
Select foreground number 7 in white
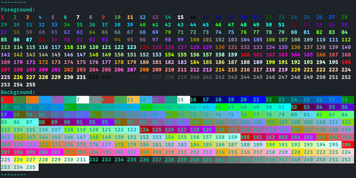(x=78, y=17)
